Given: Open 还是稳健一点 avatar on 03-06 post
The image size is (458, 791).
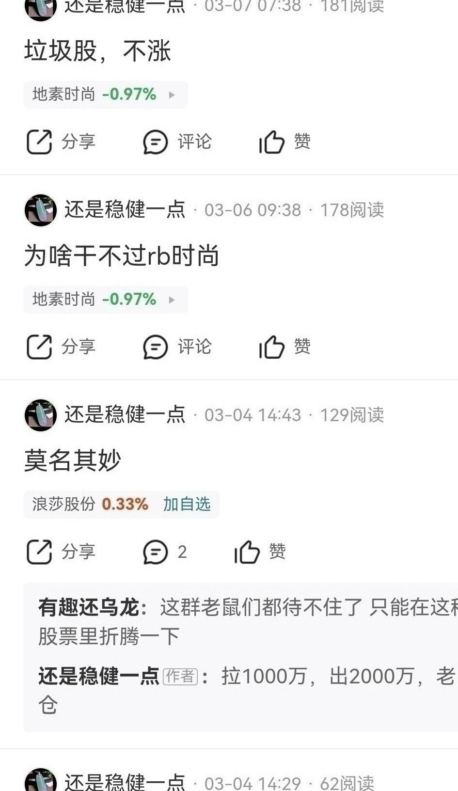Looking at the screenshot, I should point(41,210).
